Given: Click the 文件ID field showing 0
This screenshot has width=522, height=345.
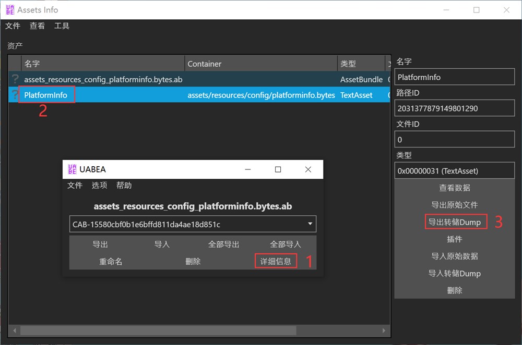Looking at the screenshot, I should (x=455, y=140).
